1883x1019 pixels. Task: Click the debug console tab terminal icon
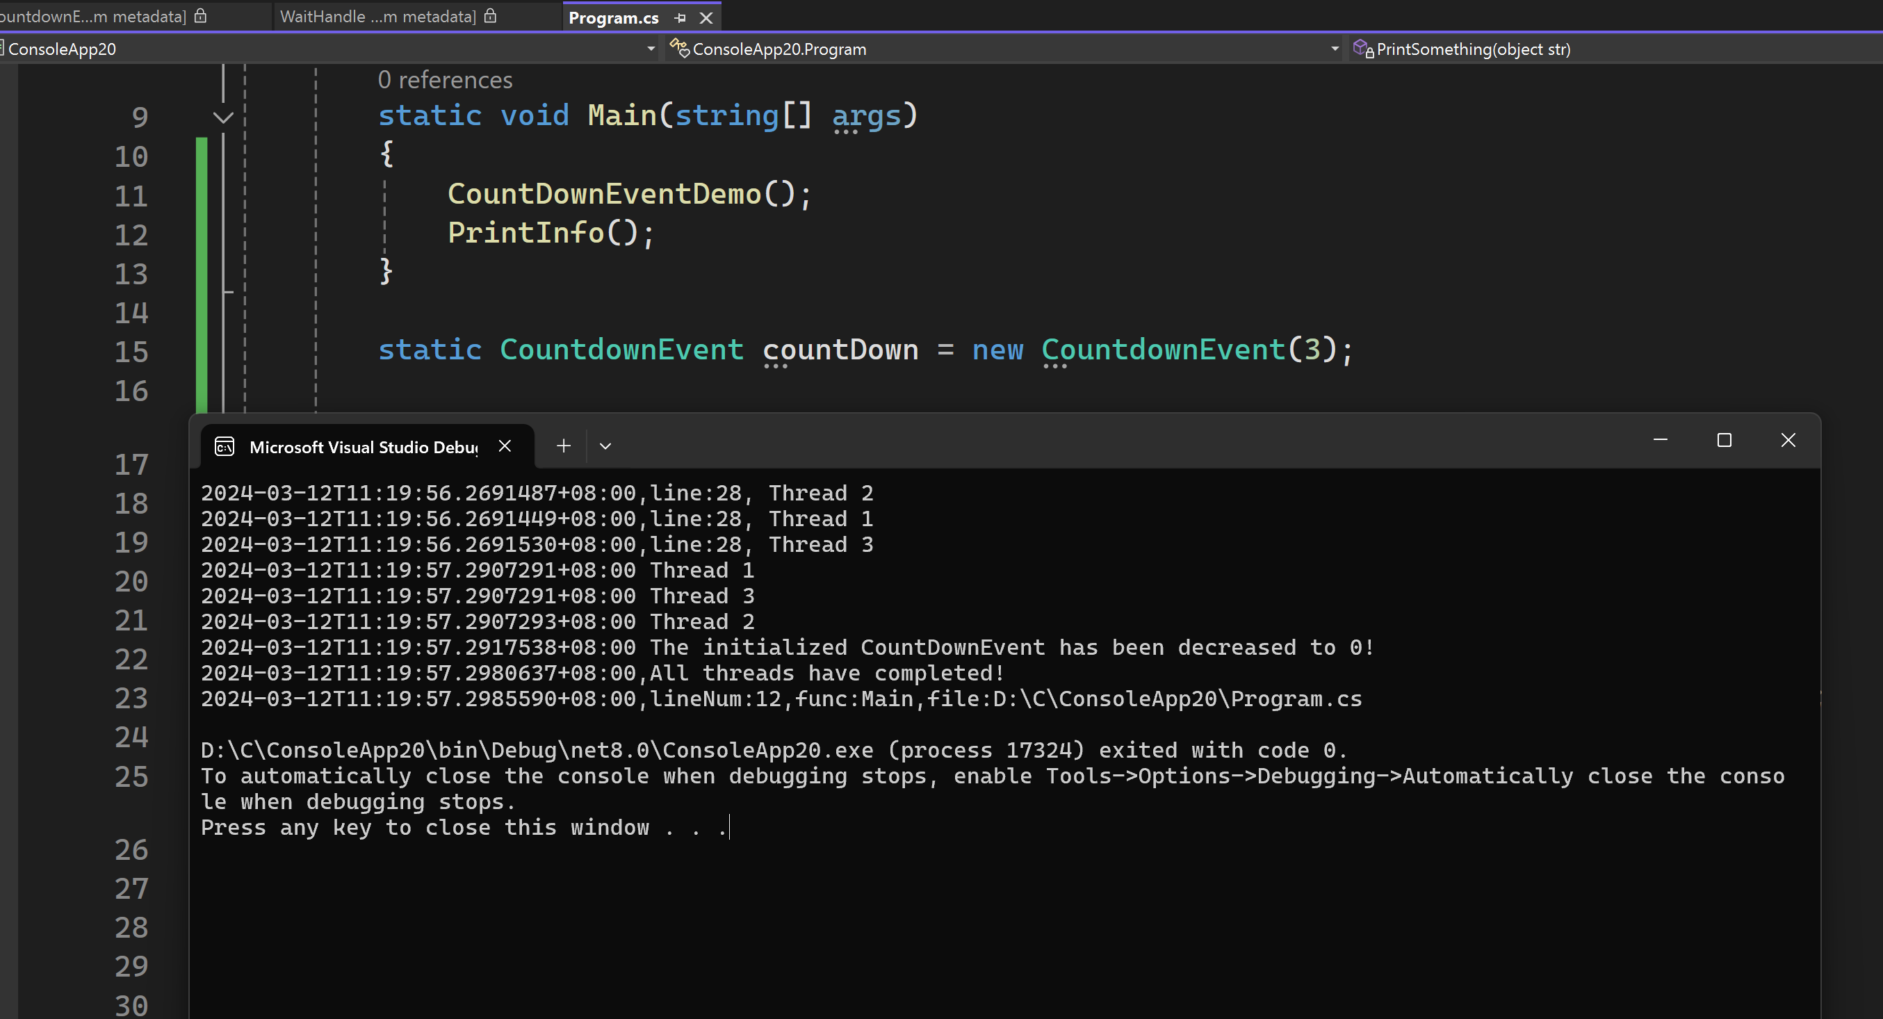(225, 447)
